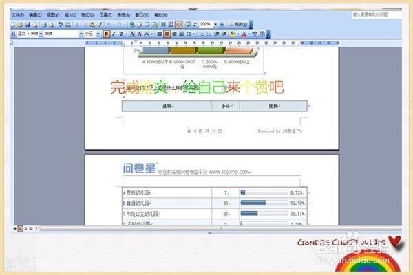413x275 pixels.
Task: Open the highlight color dropdown arrow
Action: pos(238,34)
